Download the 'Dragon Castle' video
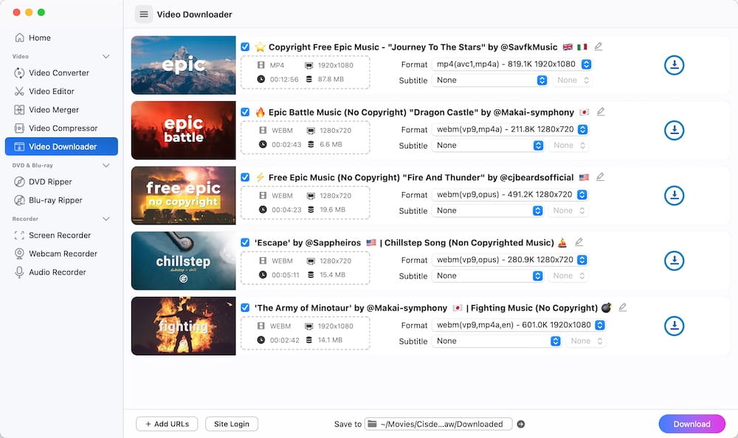The height and width of the screenshot is (438, 738). coord(674,130)
